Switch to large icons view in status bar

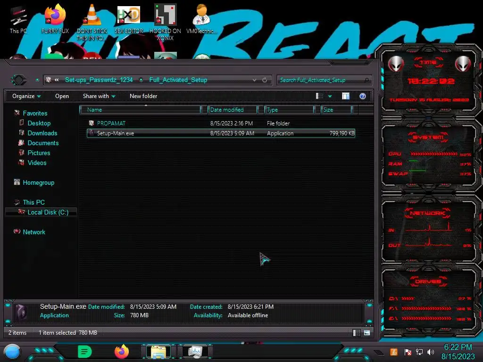[367, 333]
